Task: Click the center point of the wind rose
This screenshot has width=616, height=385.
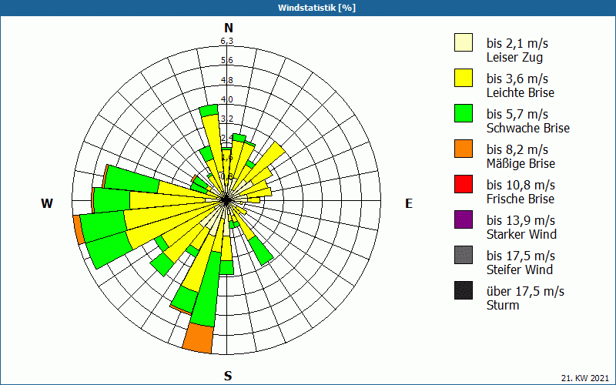Action: (x=226, y=200)
